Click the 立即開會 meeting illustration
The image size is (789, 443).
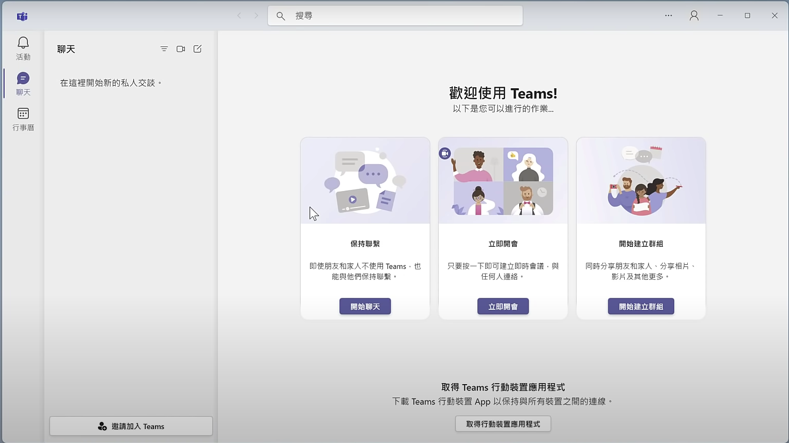[x=503, y=181]
